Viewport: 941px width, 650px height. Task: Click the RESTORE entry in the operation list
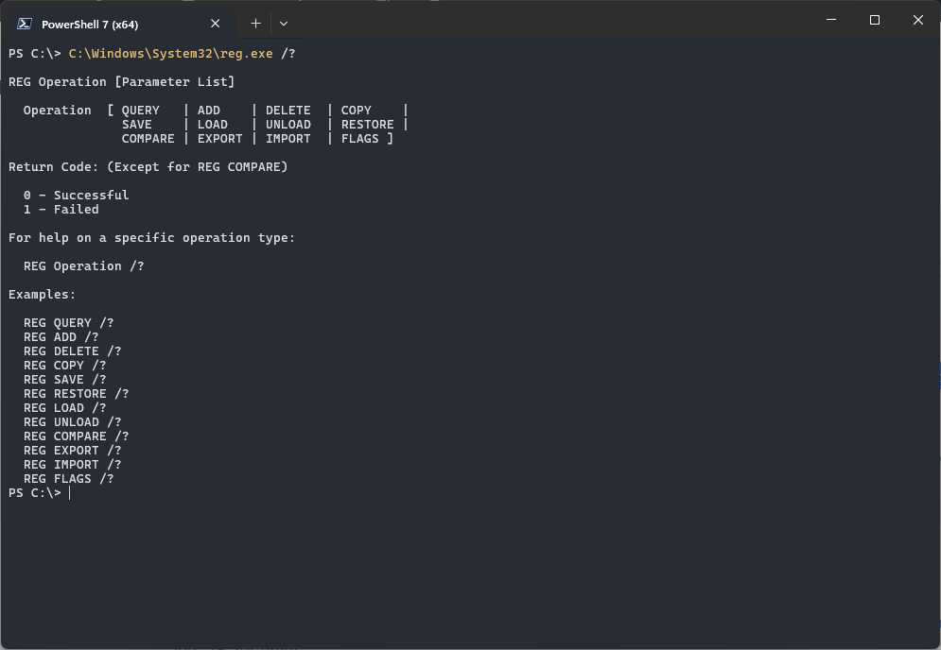click(x=367, y=125)
